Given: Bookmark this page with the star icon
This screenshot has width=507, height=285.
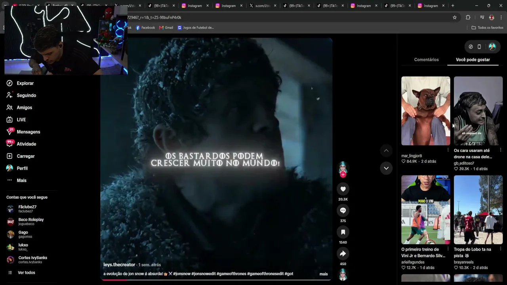Looking at the screenshot, I should [x=455, y=17].
